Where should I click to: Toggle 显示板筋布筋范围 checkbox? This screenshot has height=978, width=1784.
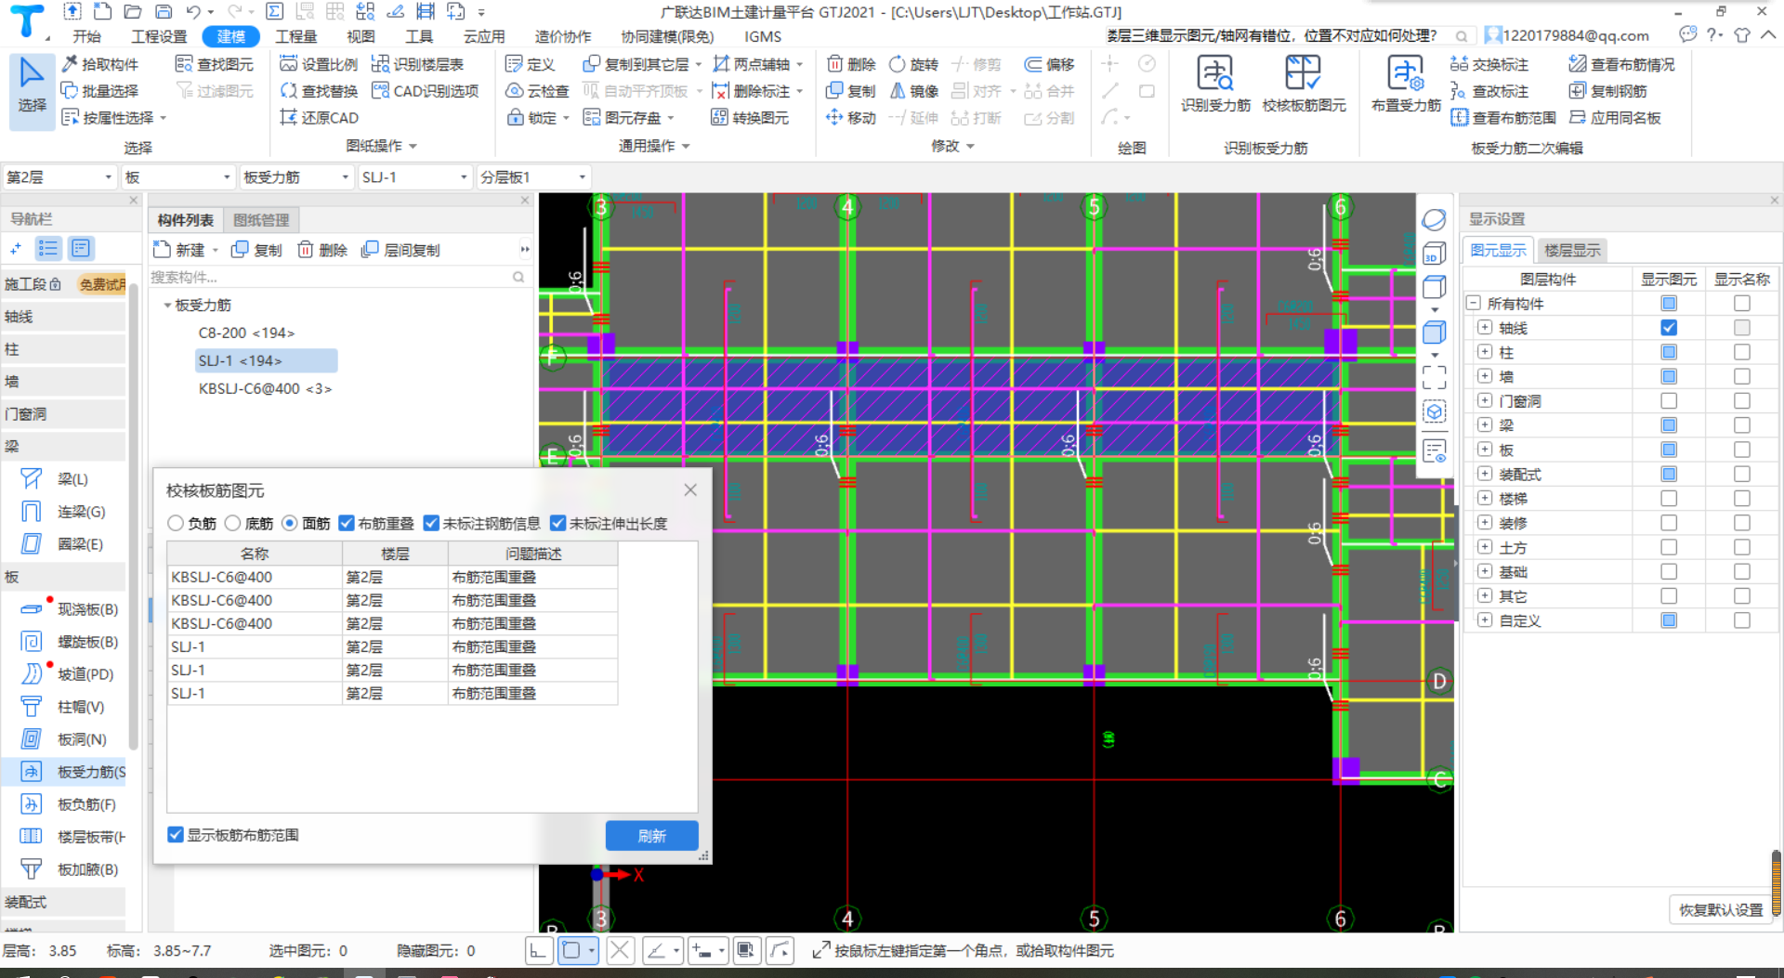(176, 835)
